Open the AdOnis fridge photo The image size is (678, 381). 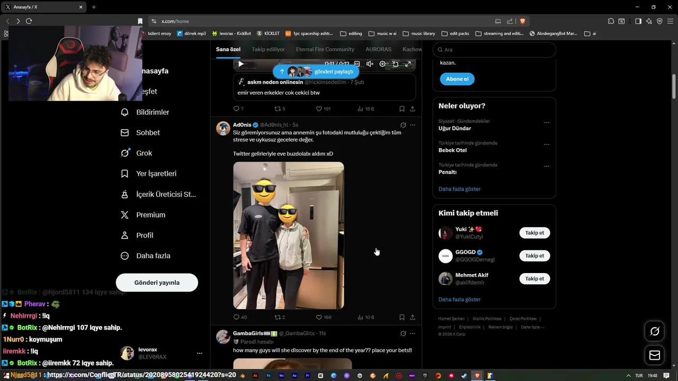(288, 235)
